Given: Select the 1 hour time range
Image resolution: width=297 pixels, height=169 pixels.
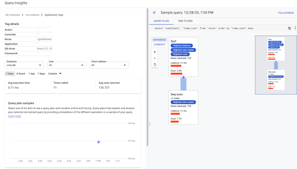Looking at the screenshot, I should (10, 73).
